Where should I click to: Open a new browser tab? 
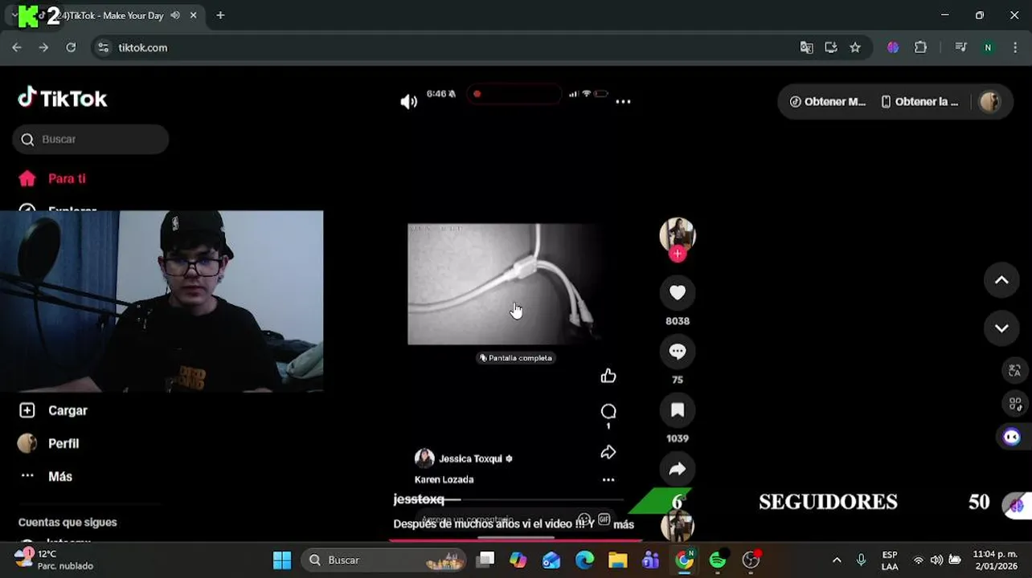pyautogui.click(x=220, y=15)
